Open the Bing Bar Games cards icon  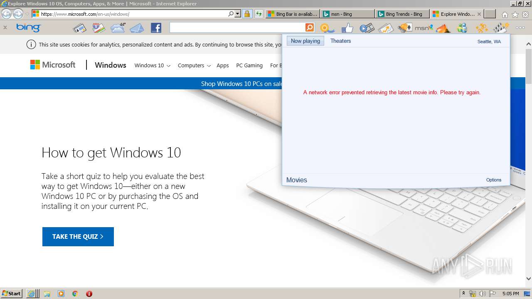(x=404, y=28)
